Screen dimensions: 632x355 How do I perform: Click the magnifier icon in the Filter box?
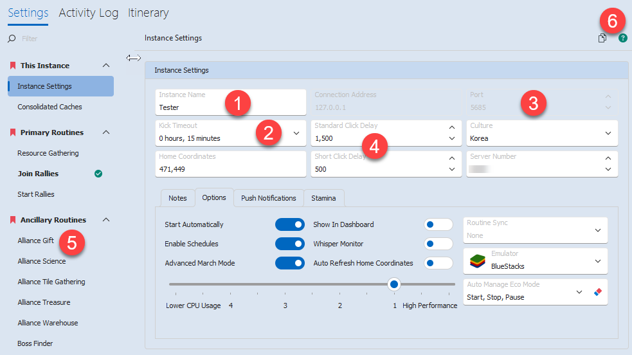[12, 39]
